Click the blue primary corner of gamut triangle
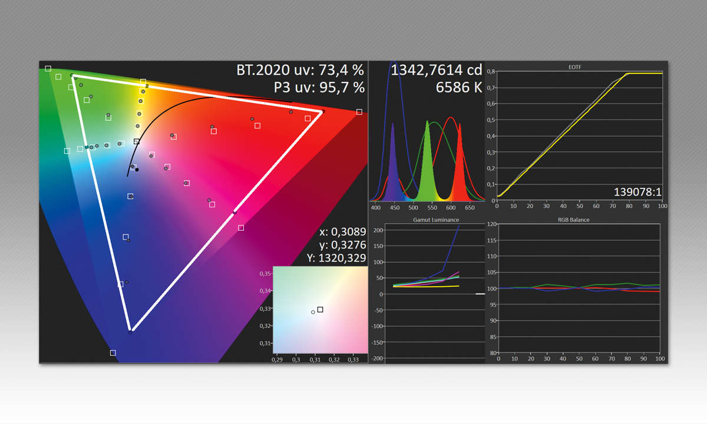Viewport: 707px width, 424px height. click(131, 331)
